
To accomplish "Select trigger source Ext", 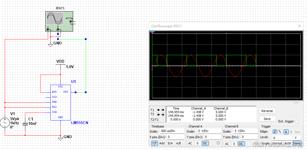I will [297, 132].
